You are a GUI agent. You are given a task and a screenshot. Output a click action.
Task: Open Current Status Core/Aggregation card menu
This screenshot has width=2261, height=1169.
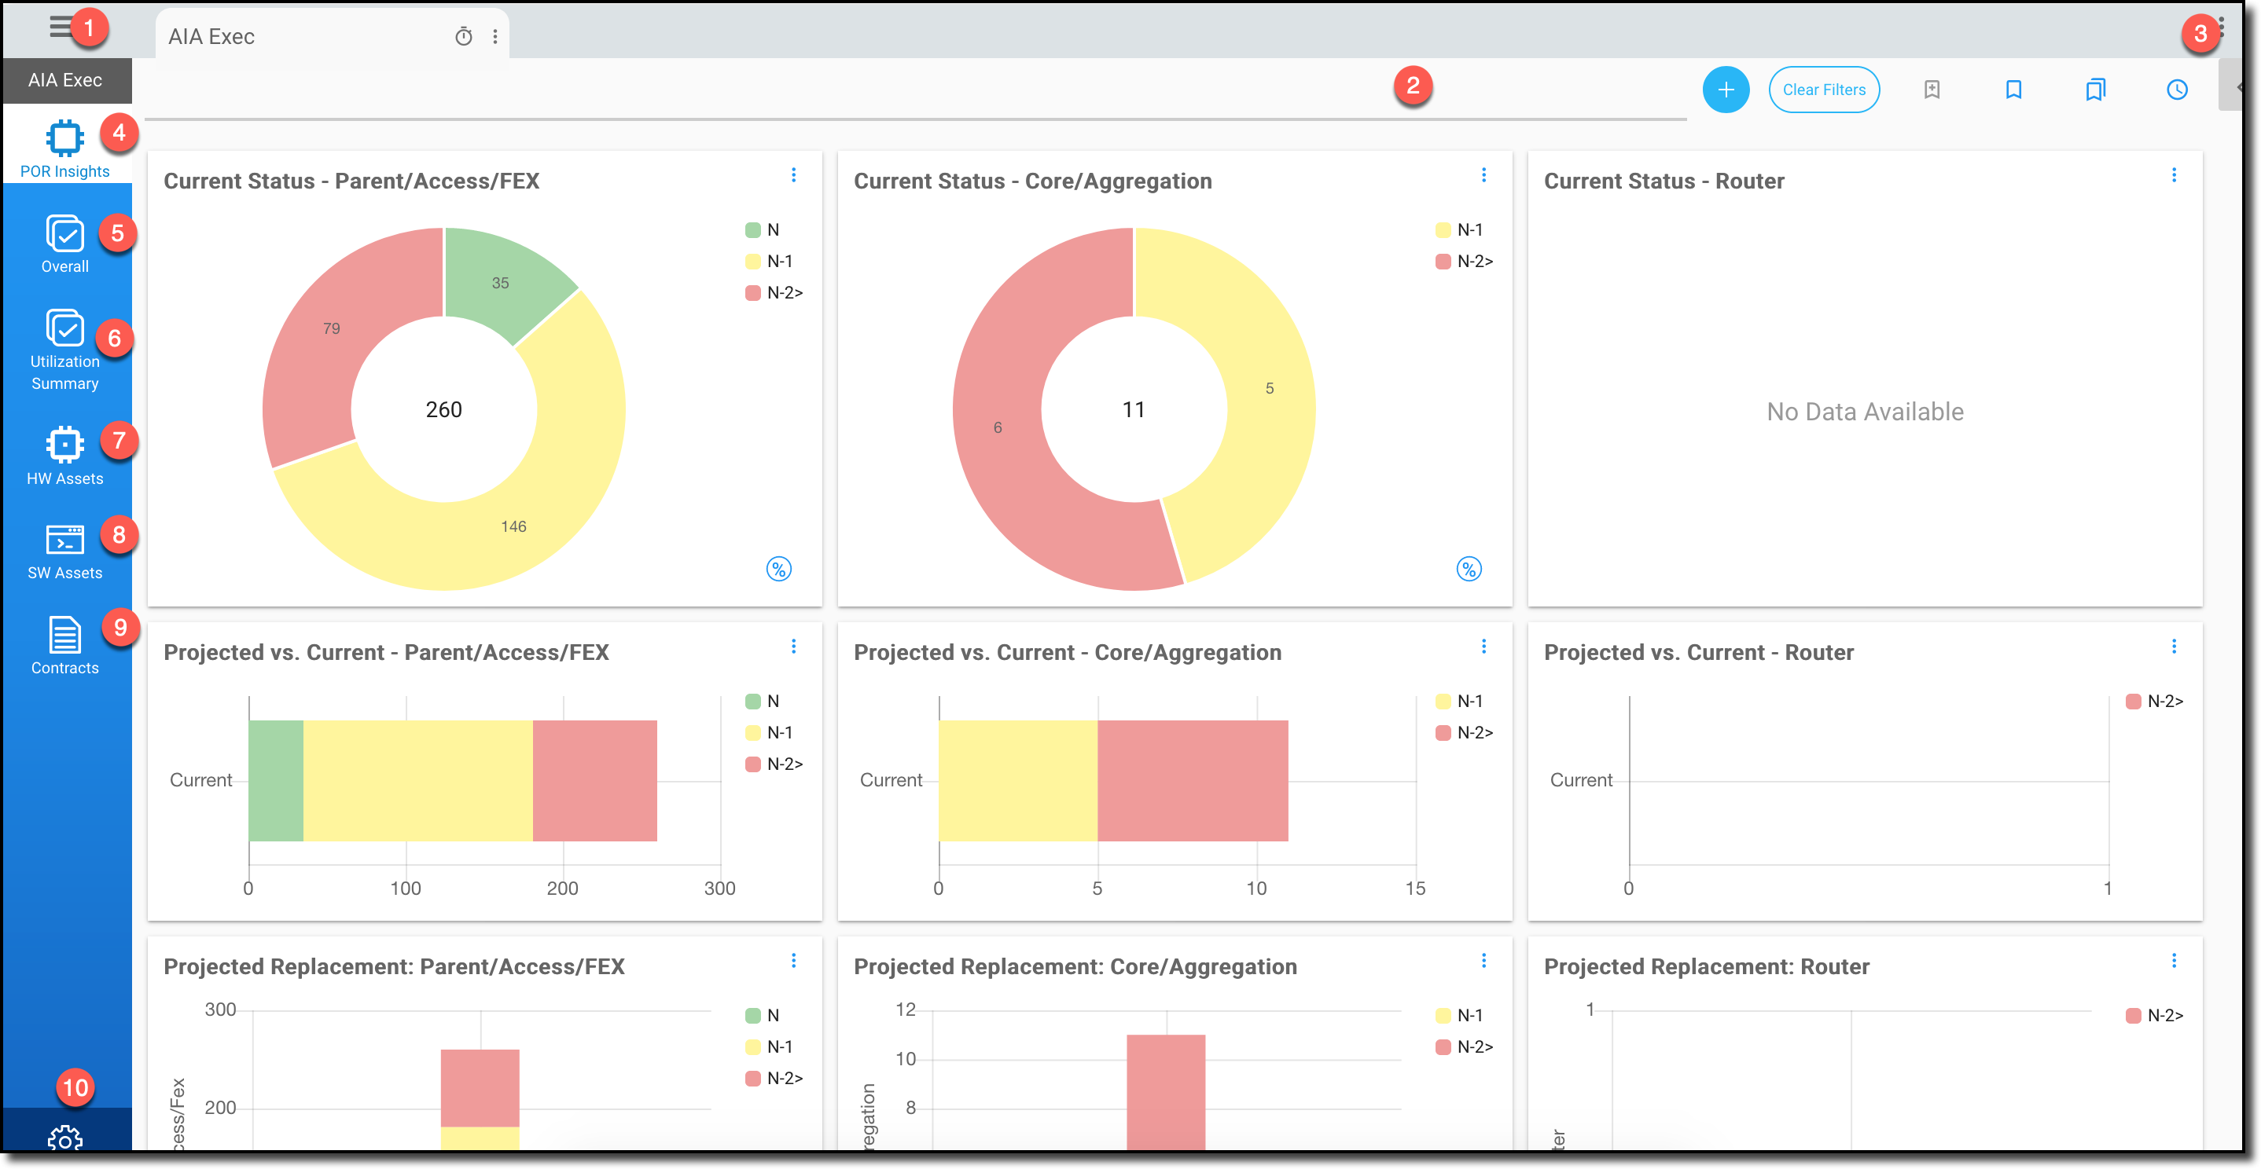tap(1483, 175)
